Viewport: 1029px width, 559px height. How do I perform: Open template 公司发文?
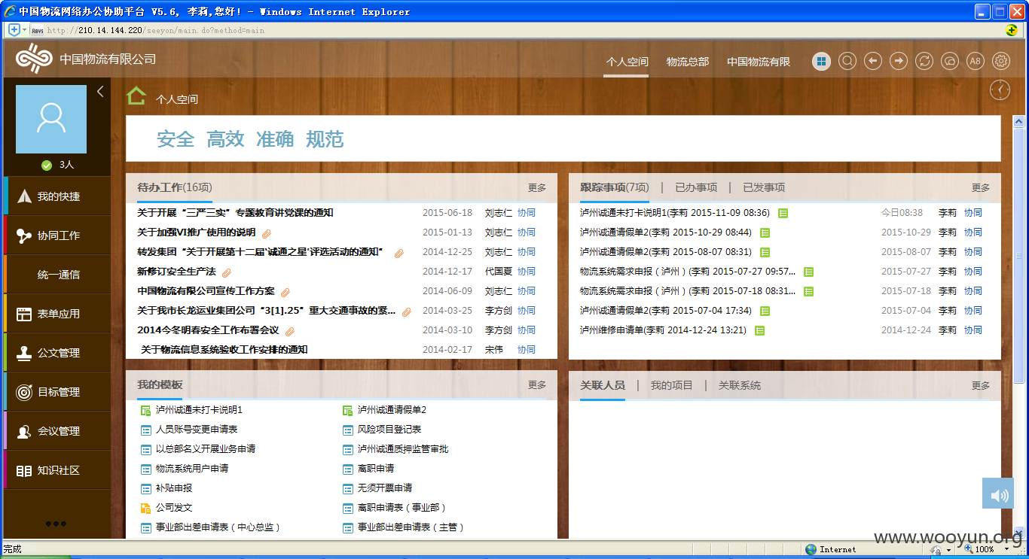(174, 507)
